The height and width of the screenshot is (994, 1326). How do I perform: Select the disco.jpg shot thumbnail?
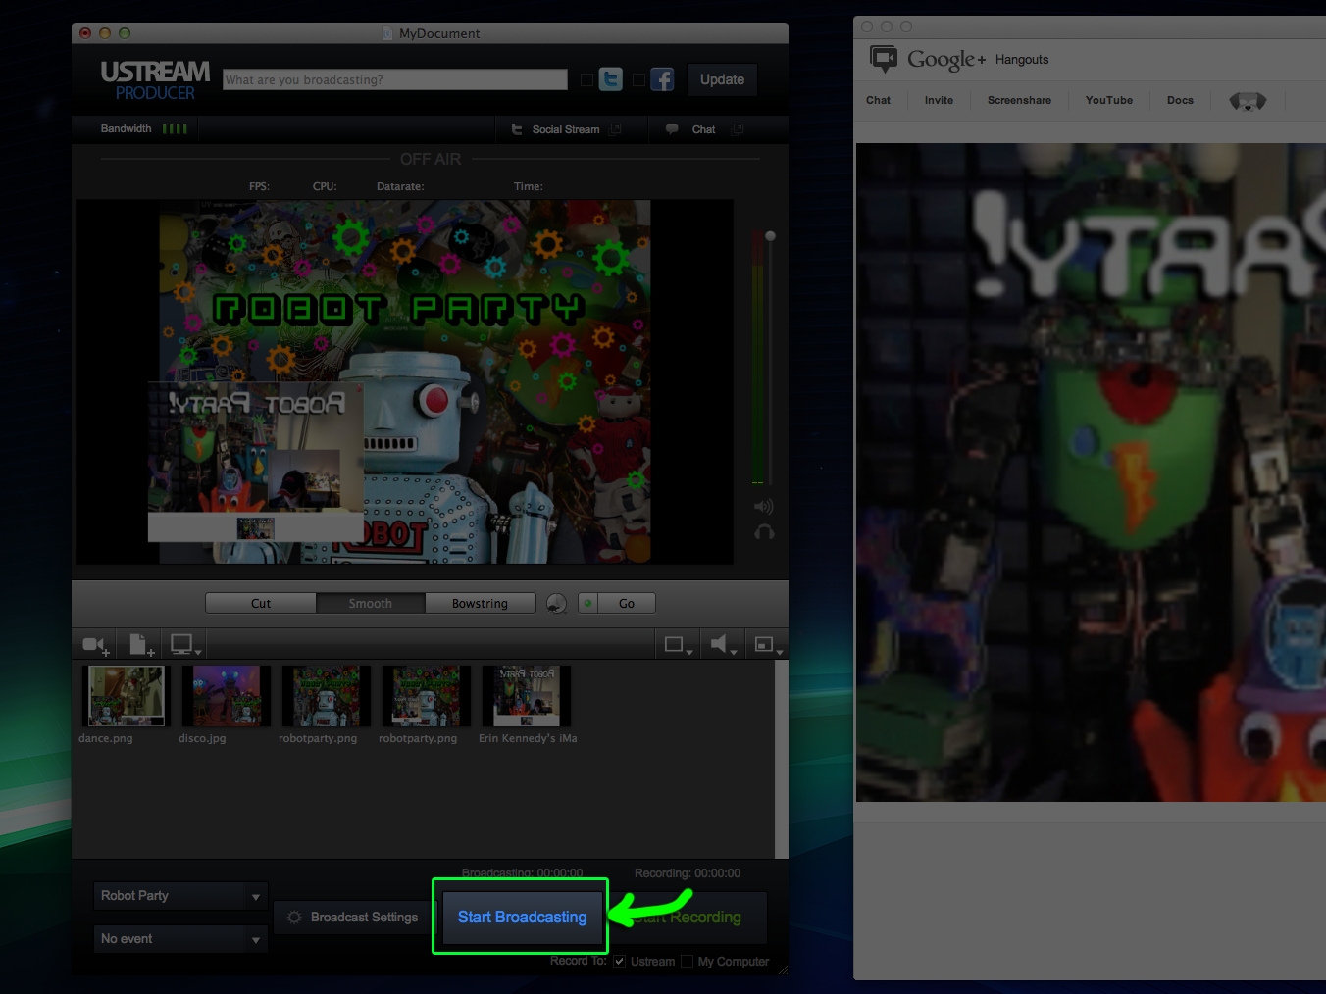click(x=227, y=696)
